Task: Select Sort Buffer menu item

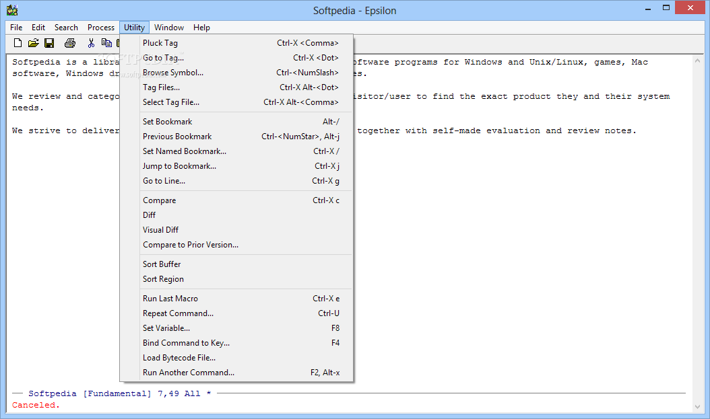Action: click(x=236, y=264)
